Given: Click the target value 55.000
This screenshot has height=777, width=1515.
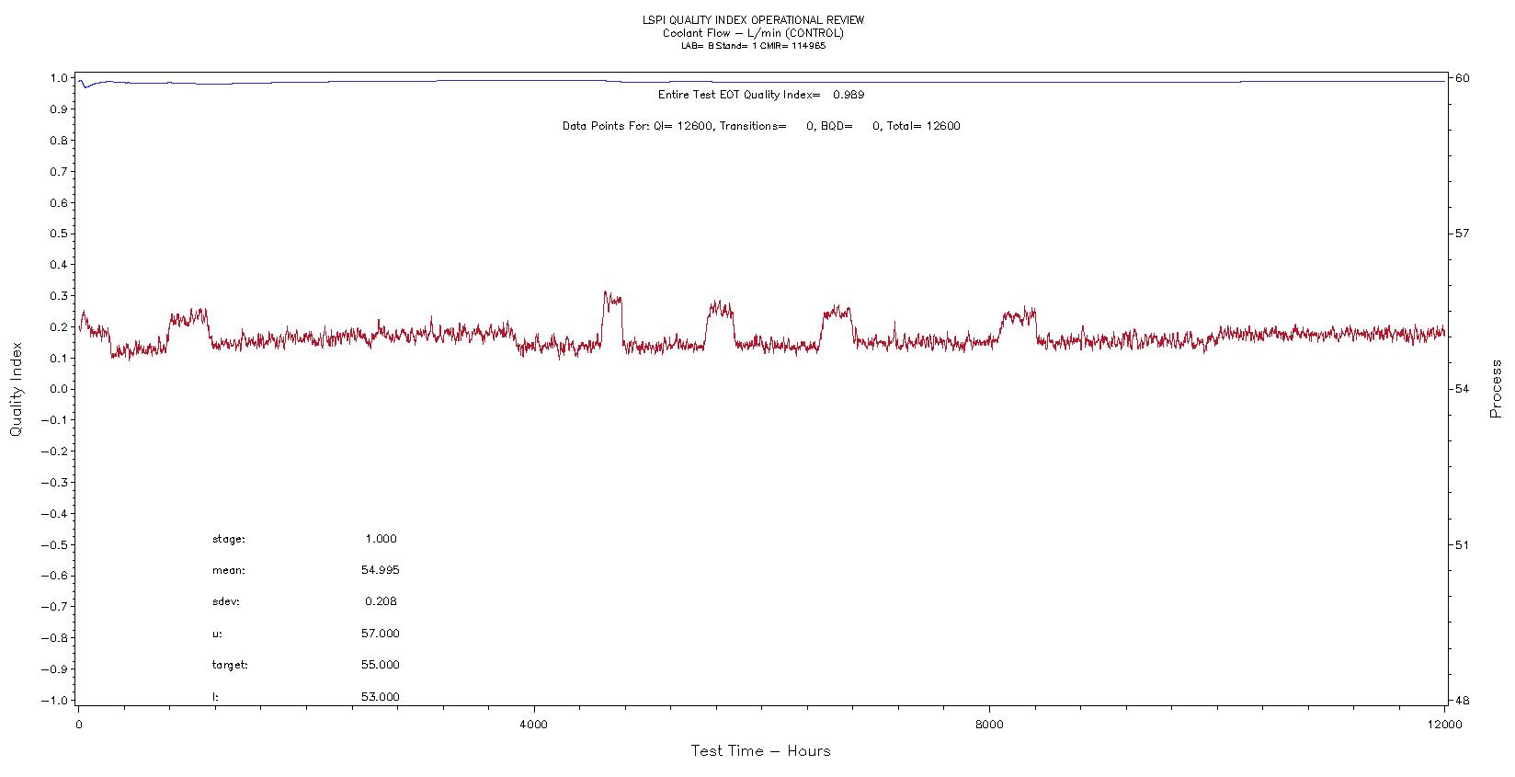Looking at the screenshot, I should [x=380, y=665].
